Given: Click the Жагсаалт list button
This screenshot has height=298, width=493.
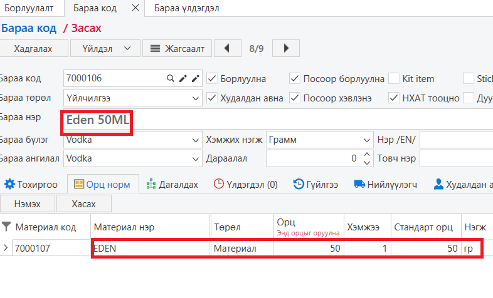Looking at the screenshot, I should click(x=177, y=48).
